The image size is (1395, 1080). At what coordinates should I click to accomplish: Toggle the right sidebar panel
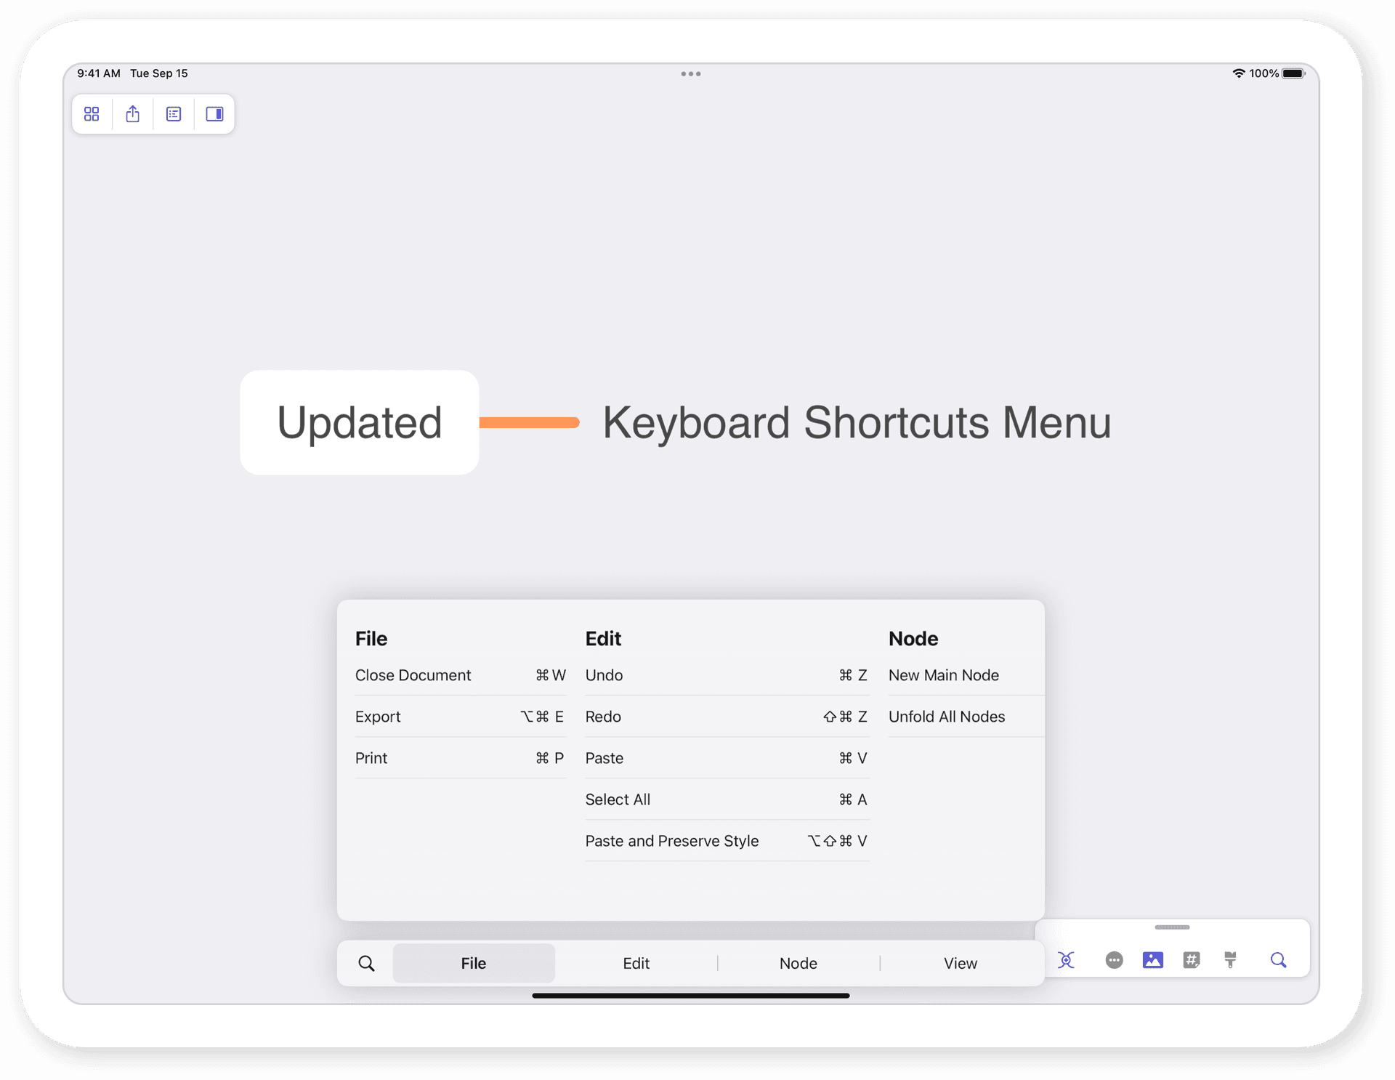pos(214,114)
